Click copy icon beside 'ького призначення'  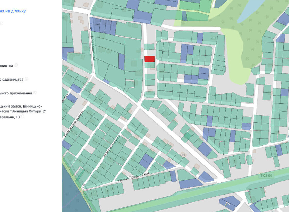tap(35, 93)
